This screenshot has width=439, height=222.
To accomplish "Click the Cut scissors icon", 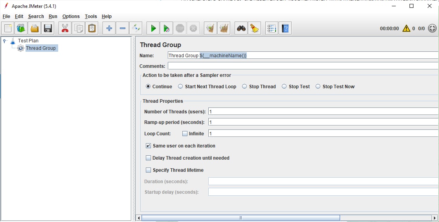I will tap(65, 28).
